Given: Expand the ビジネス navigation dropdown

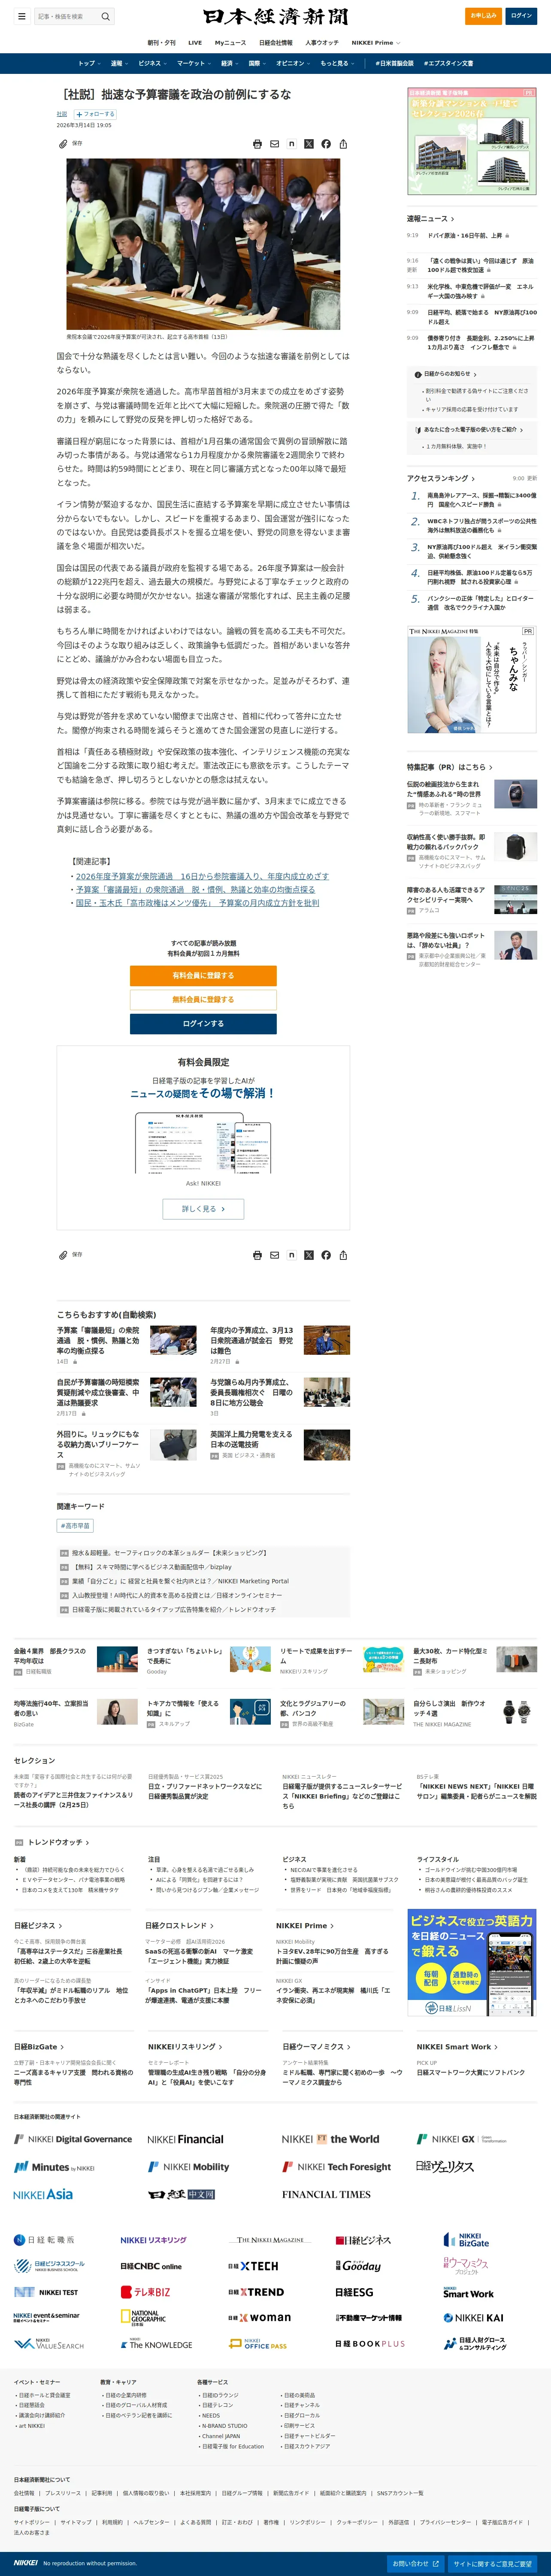Looking at the screenshot, I should tap(152, 63).
